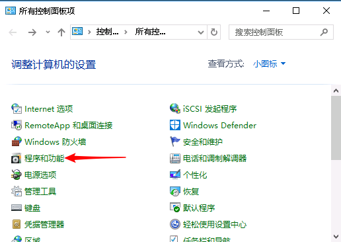Expand the address bar history dropdown
341x242 pixels.
pos(201,32)
